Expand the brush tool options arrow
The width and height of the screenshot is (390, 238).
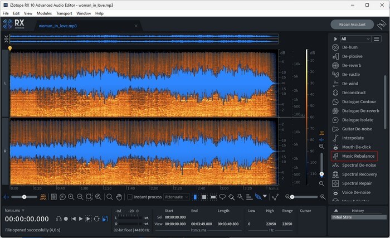pos(265,196)
